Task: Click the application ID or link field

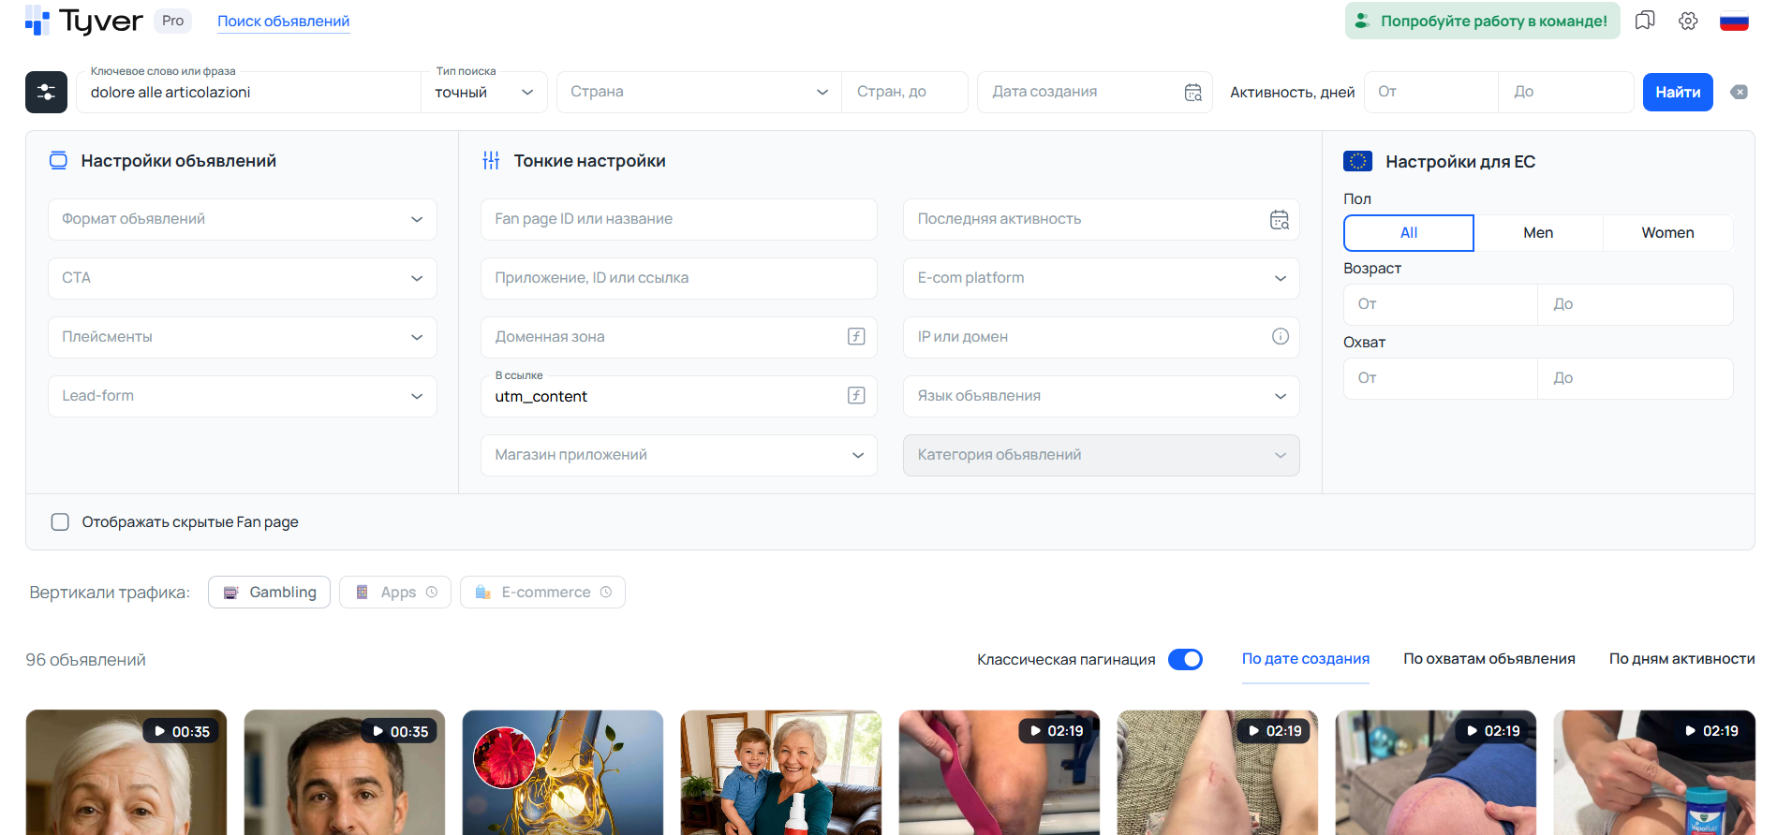Action: [679, 278]
